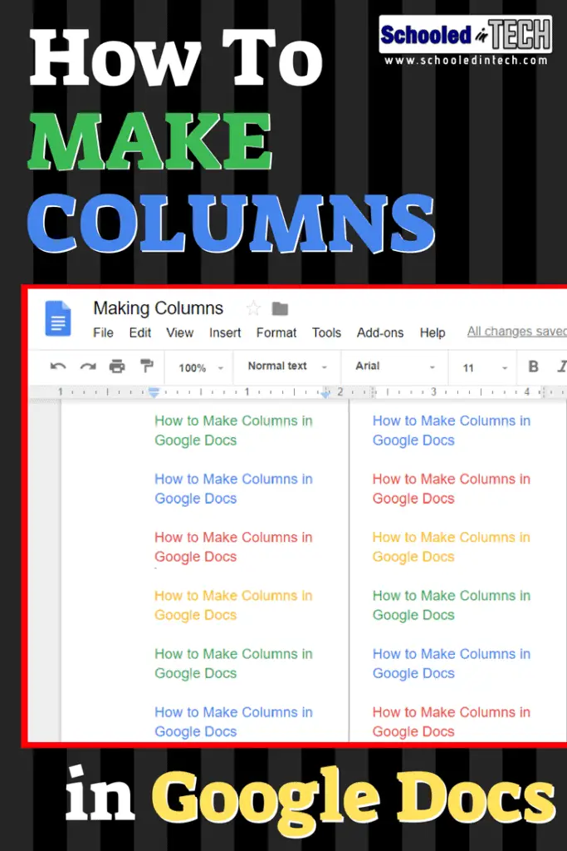Open the View menu
The image size is (567, 851).
(179, 332)
